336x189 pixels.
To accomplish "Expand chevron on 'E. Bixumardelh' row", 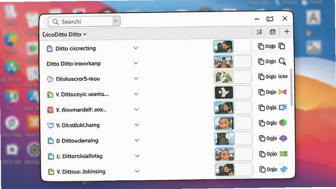I will pos(136,109).
